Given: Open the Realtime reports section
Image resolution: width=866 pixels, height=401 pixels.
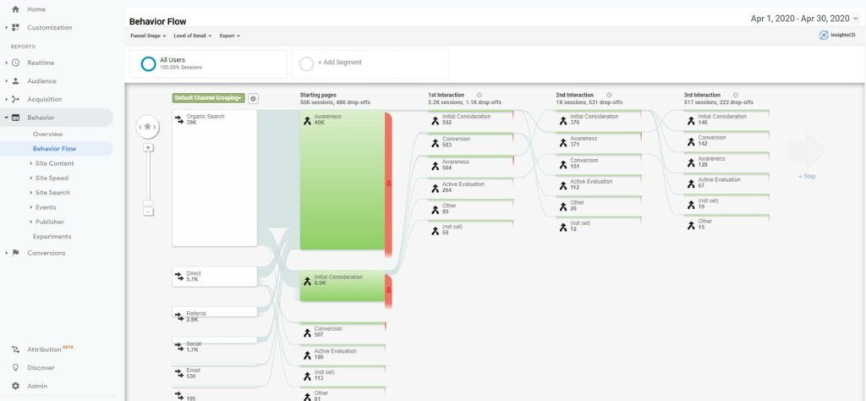Looking at the screenshot, I should click(41, 63).
